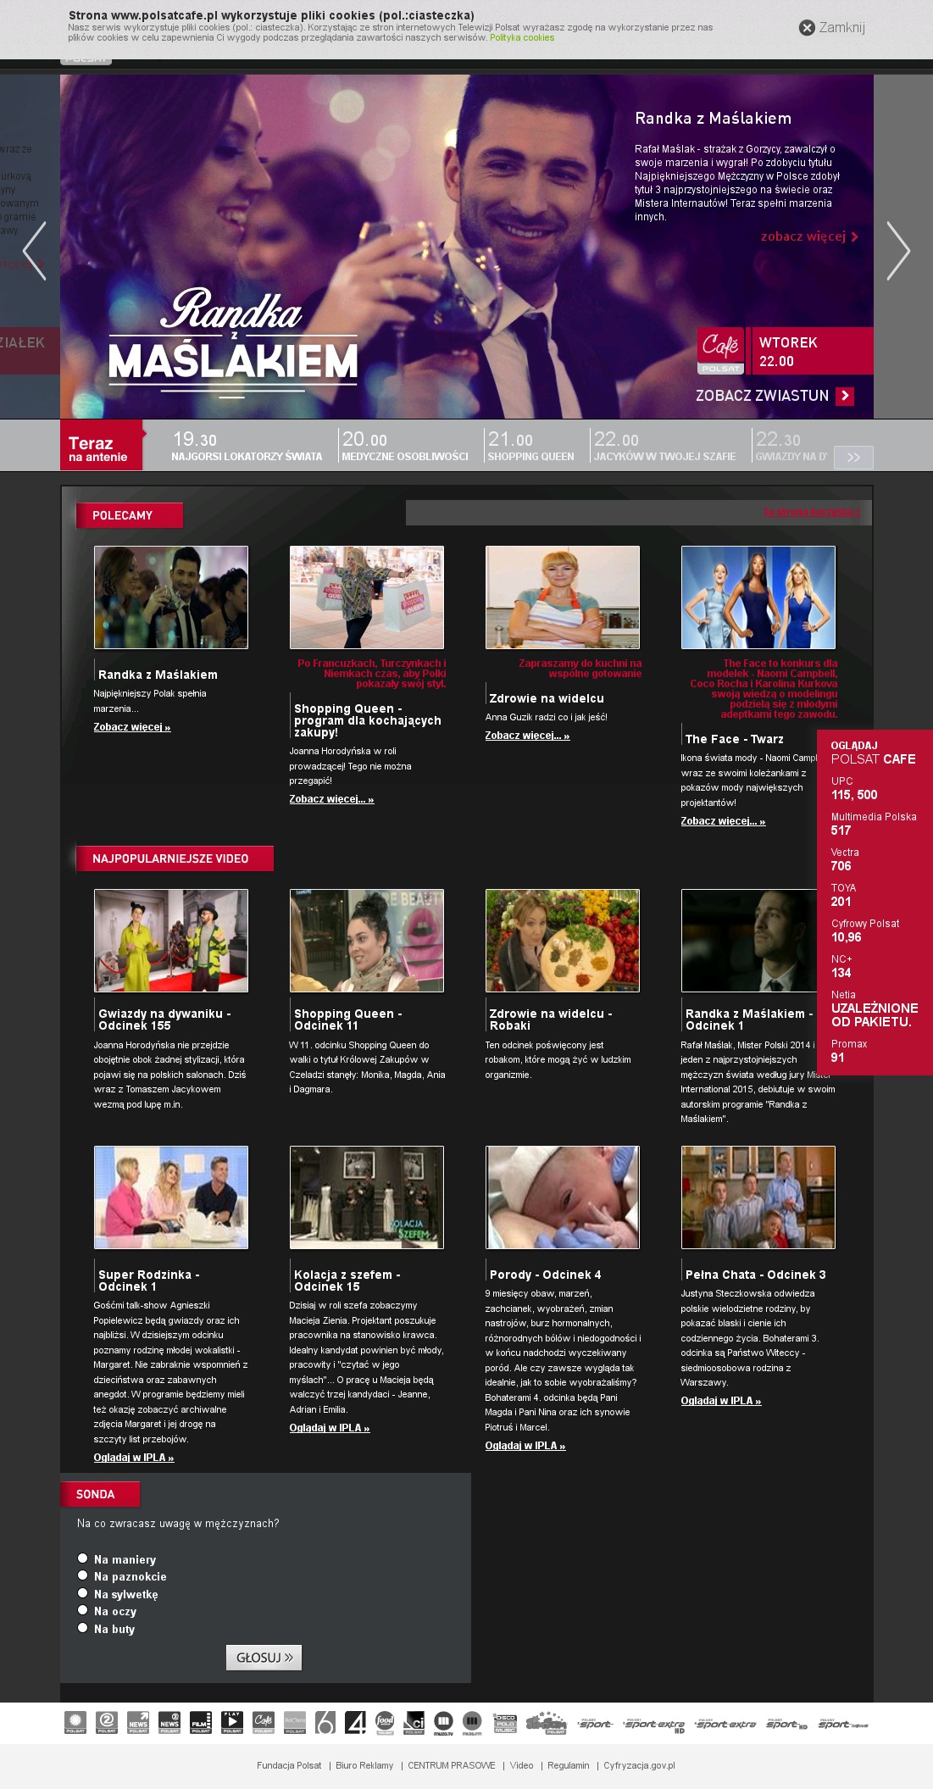Image resolution: width=933 pixels, height=1789 pixels.
Task: Open the Polsat Play logo in footer
Action: click(x=232, y=1722)
